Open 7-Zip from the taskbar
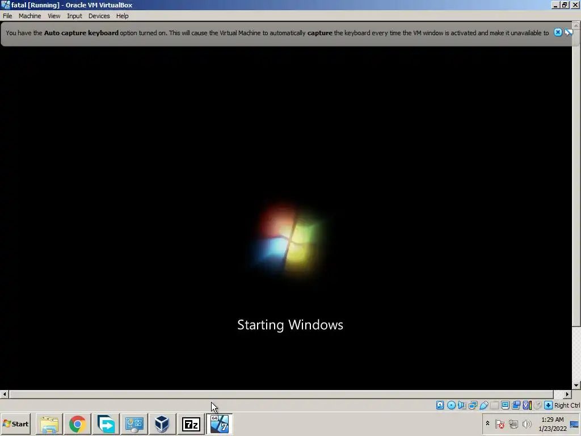581x436 pixels. click(191, 424)
